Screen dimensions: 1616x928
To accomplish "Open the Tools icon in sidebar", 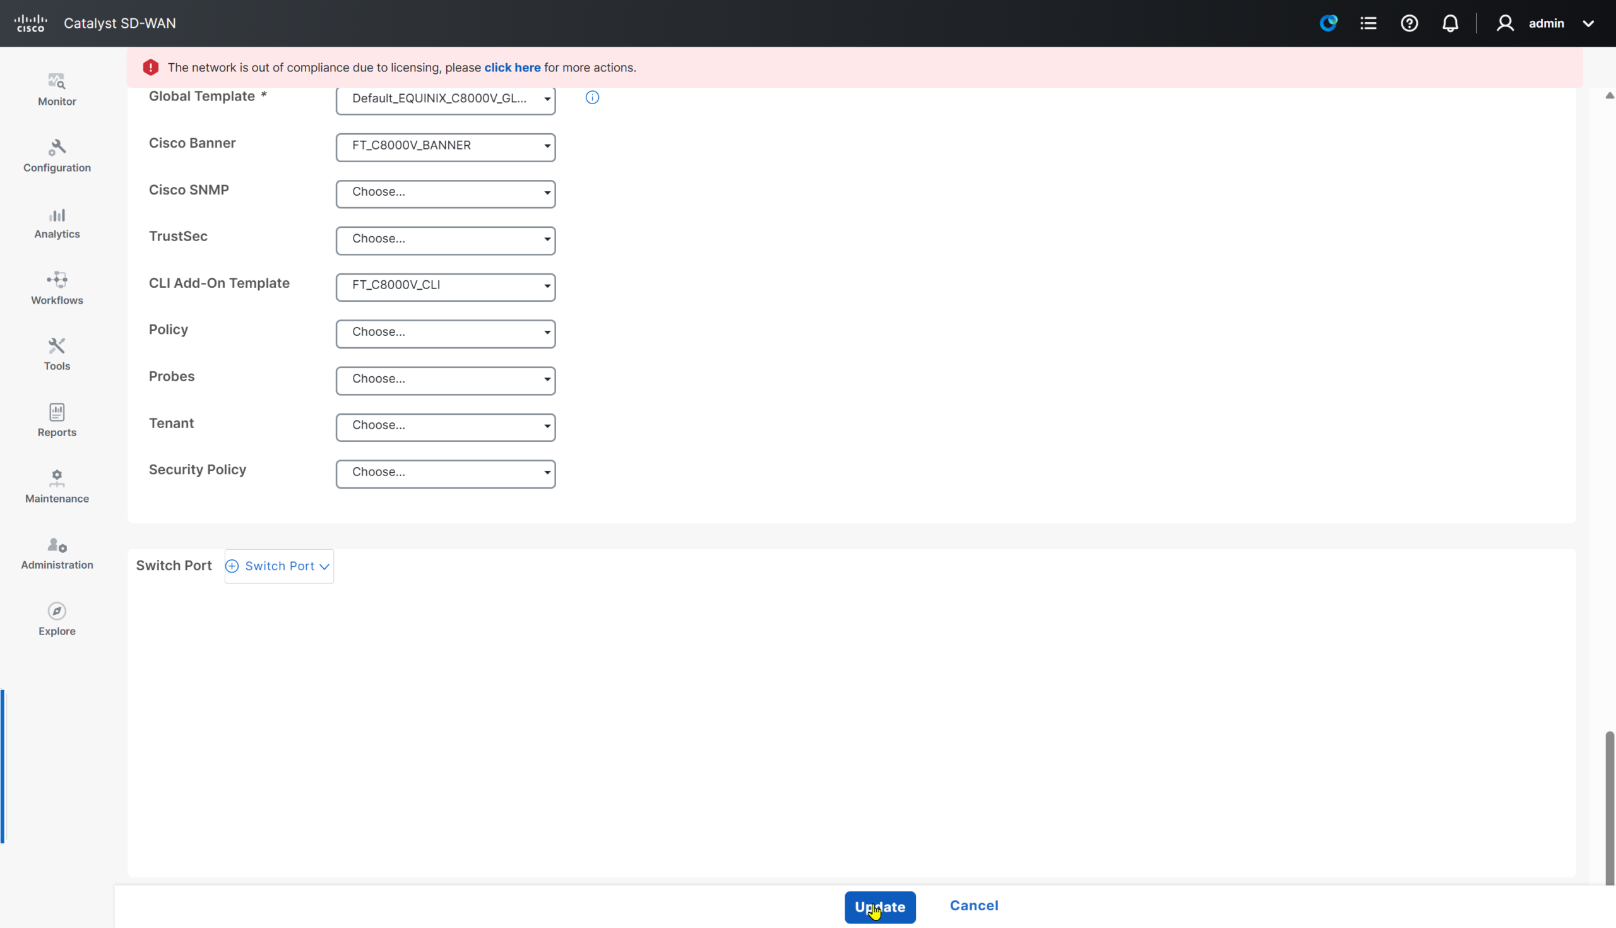I will pos(57,345).
